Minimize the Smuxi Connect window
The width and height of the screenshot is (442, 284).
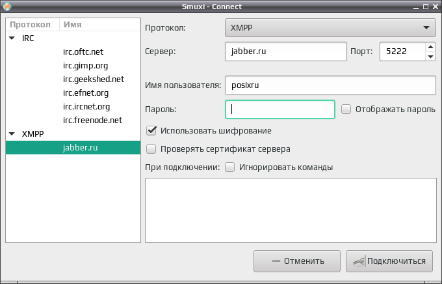point(416,7)
